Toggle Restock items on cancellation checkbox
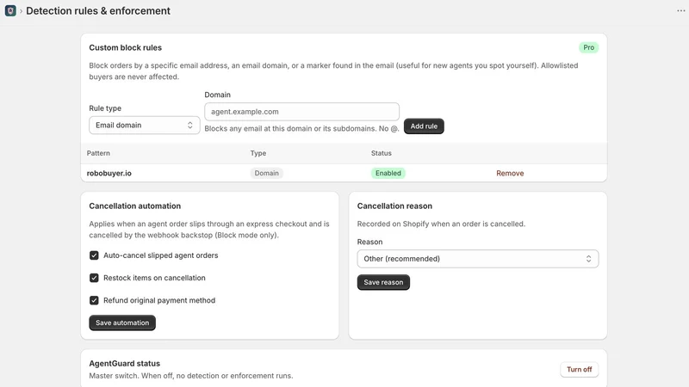Screen dimensions: 689x387 (x=94, y=278)
